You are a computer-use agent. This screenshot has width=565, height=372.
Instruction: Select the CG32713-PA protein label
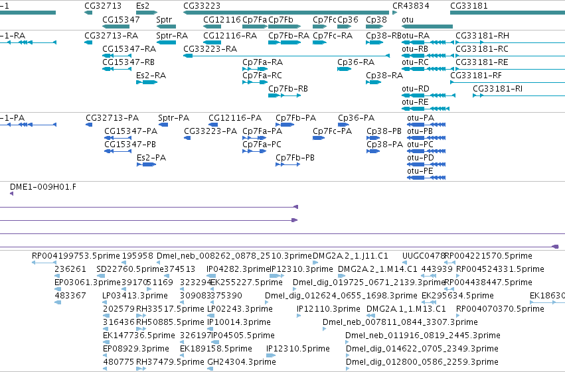(112, 118)
